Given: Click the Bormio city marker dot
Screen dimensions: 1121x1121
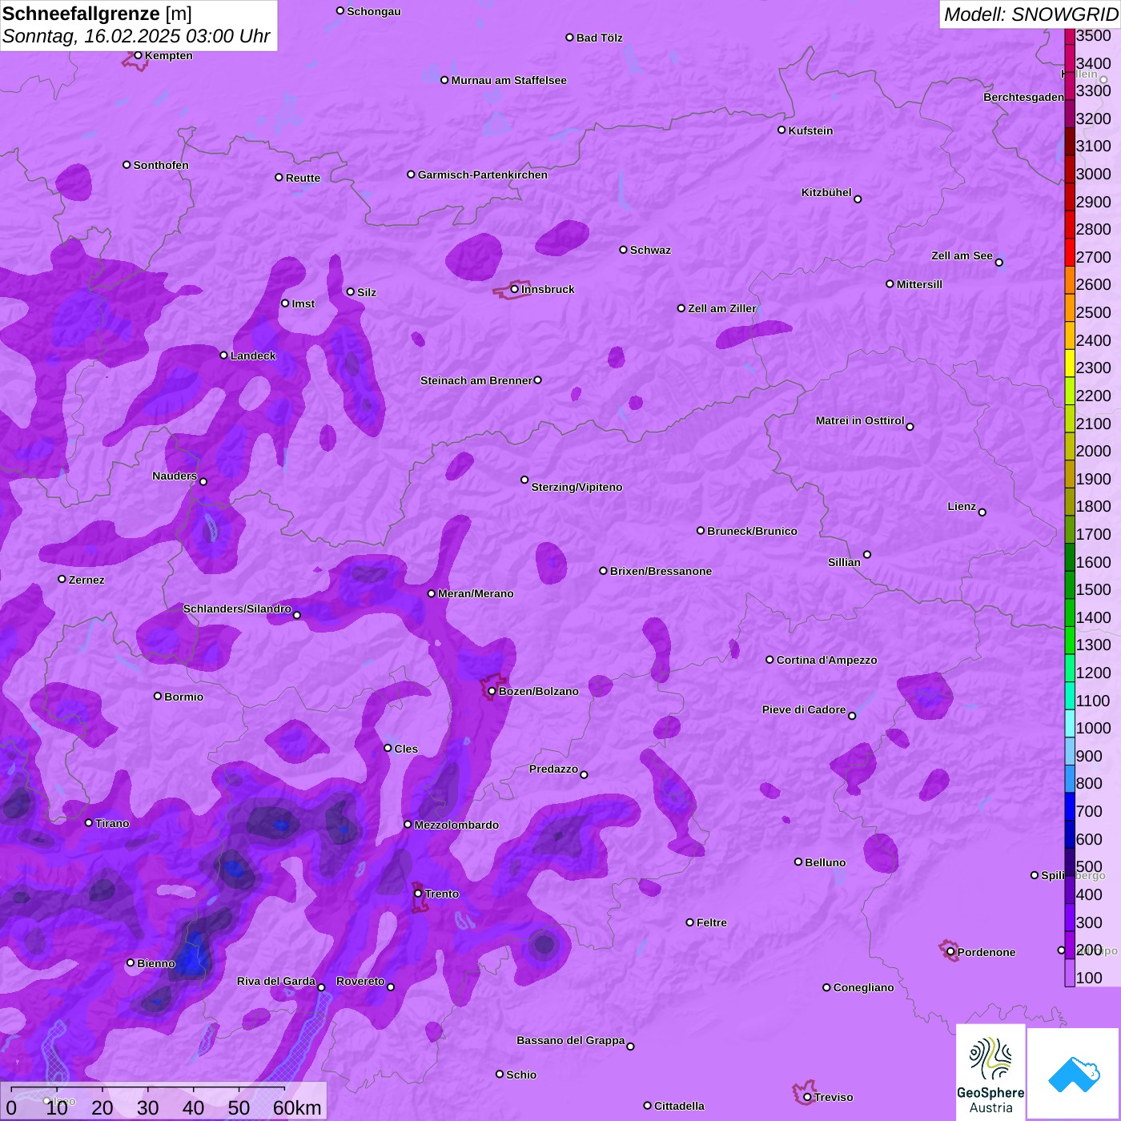Looking at the screenshot, I should (158, 696).
